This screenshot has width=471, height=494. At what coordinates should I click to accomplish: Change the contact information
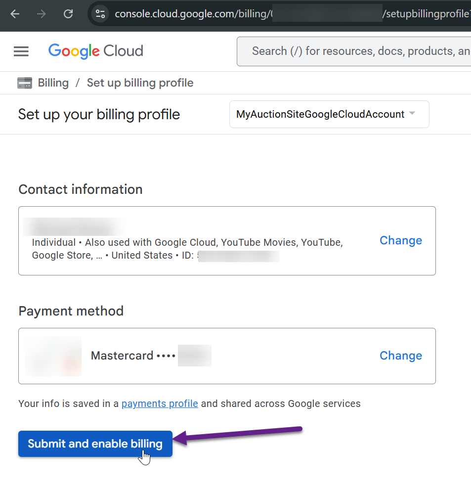tap(400, 240)
